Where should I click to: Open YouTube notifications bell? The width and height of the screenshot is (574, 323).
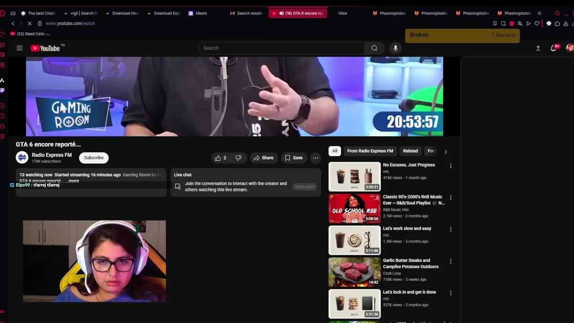point(553,48)
